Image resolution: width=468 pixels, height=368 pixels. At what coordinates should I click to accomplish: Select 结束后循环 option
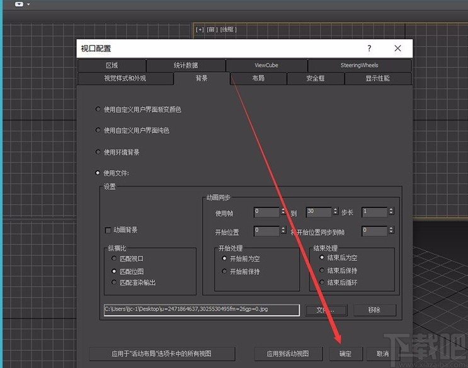click(322, 282)
